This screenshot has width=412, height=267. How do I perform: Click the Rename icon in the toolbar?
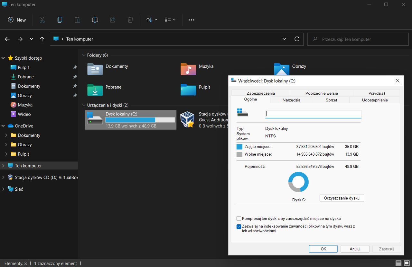(x=95, y=20)
